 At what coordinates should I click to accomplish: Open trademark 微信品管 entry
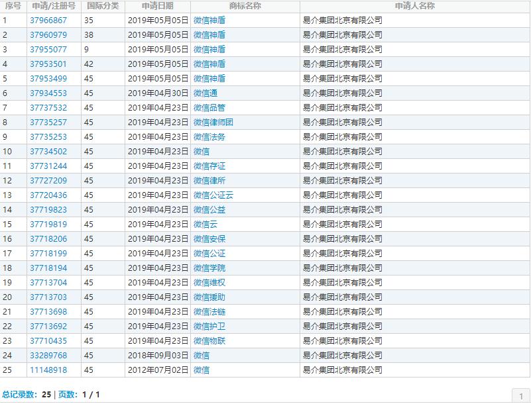point(209,107)
